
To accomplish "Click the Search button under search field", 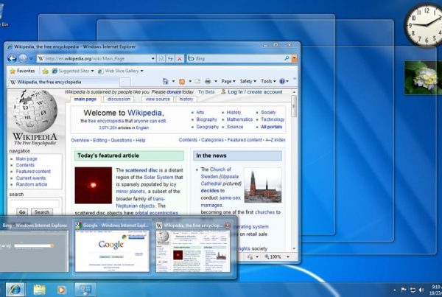I will 42,212.
